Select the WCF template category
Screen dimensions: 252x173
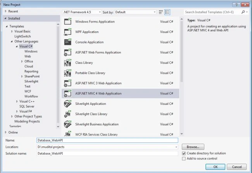click(28, 91)
